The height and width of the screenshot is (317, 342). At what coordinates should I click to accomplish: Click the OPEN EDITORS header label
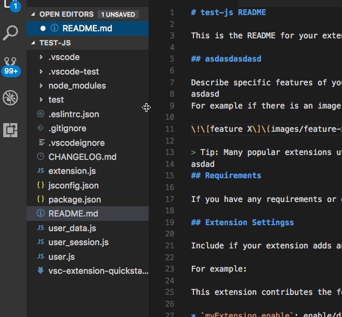(x=66, y=14)
